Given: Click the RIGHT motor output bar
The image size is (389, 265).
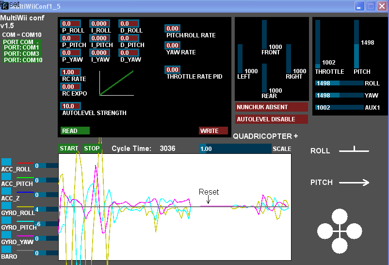Looking at the screenshot, I should pos(289,59).
